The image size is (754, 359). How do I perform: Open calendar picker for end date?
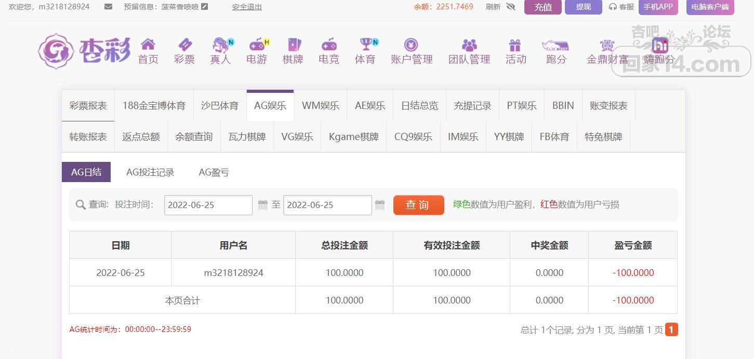pos(380,205)
